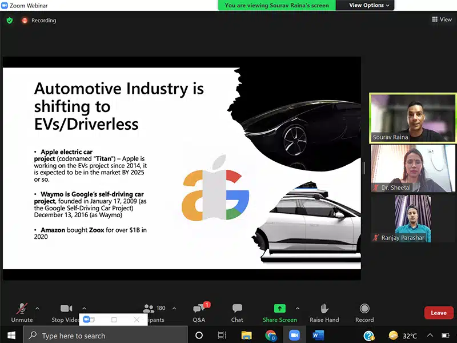The image size is (457, 343).
Task: Open Microsoft Word from the taskbar
Action: 318,335
